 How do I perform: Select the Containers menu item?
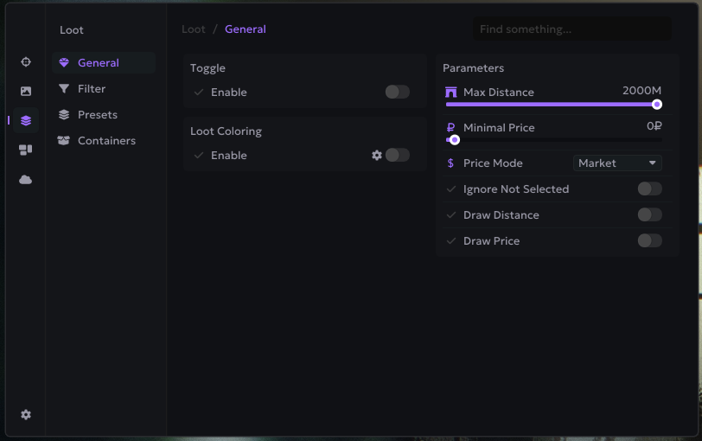pos(106,141)
